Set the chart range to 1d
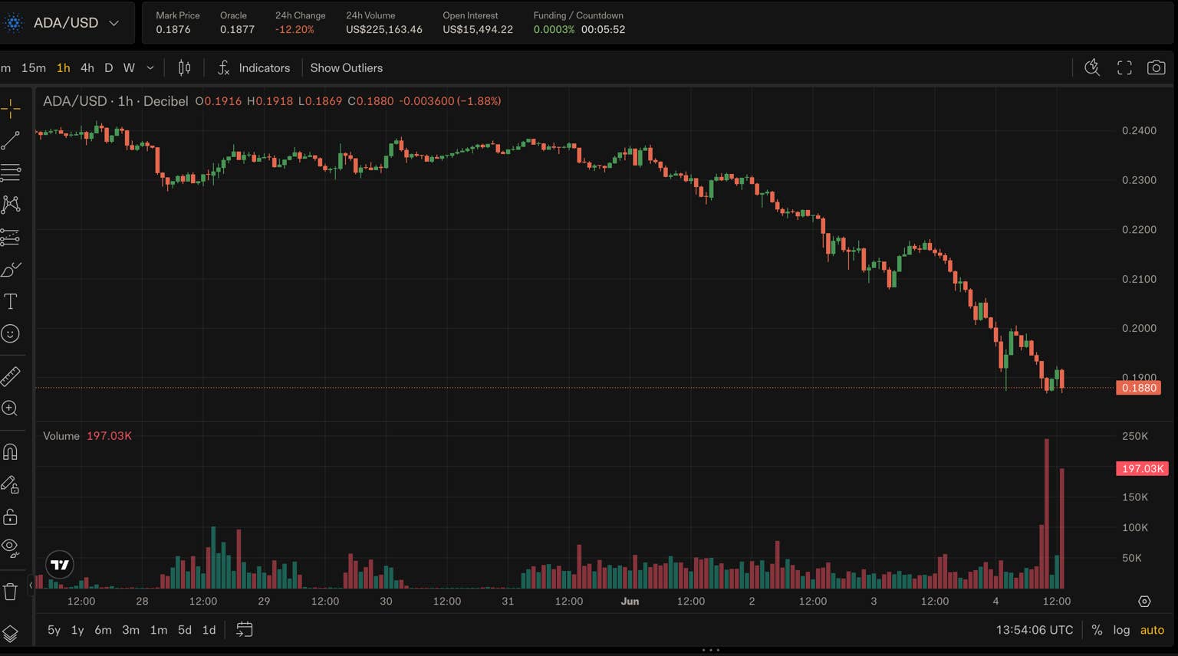The height and width of the screenshot is (656, 1178). 209,630
